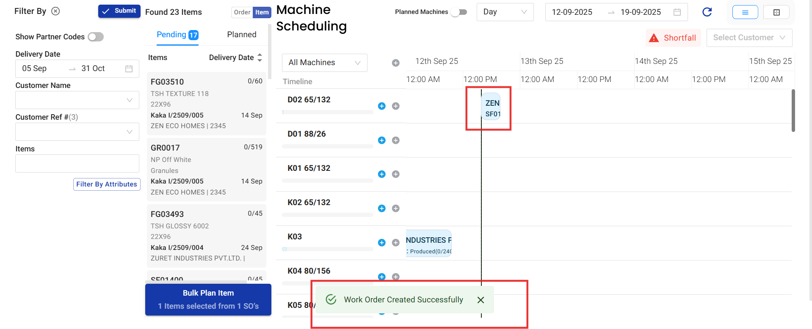Viewport: 812px width, 329px height.
Task: Toggle Show Partner Codes switch
Action: (96, 37)
